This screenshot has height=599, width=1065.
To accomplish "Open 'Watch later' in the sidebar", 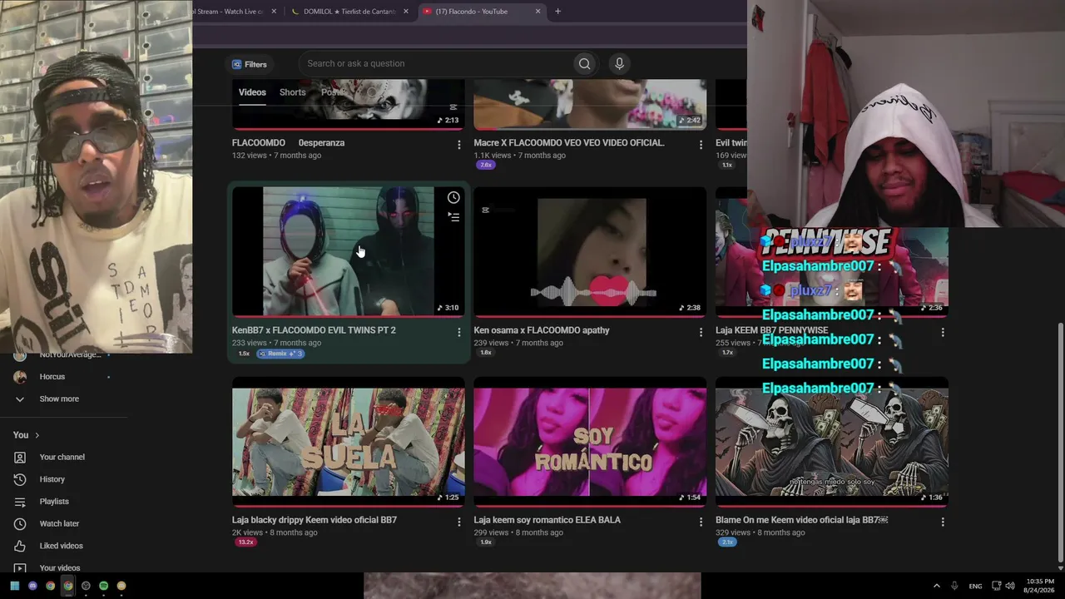I will pyautogui.click(x=59, y=524).
